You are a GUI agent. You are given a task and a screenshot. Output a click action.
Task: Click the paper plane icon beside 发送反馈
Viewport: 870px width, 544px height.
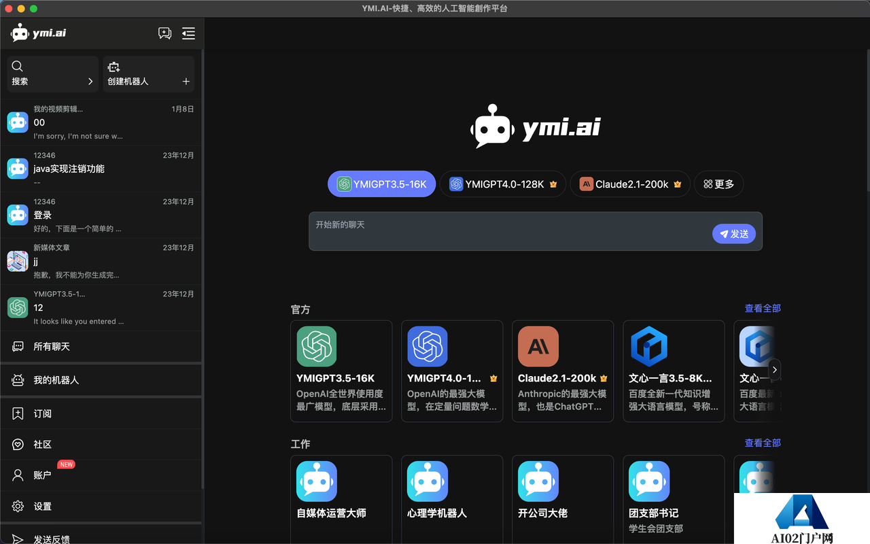tap(18, 539)
